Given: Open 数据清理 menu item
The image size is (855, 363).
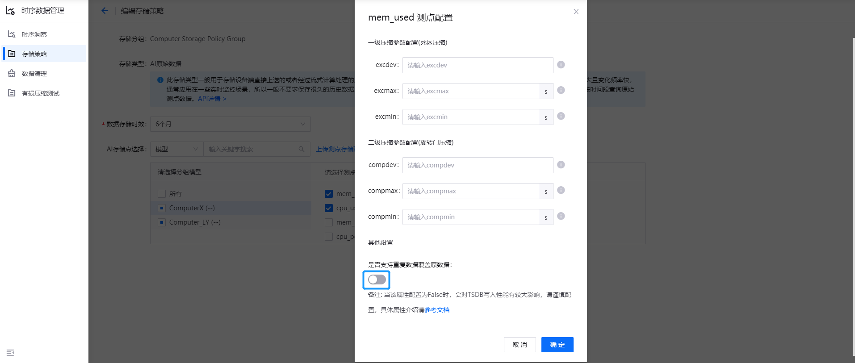Looking at the screenshot, I should [x=45, y=73].
